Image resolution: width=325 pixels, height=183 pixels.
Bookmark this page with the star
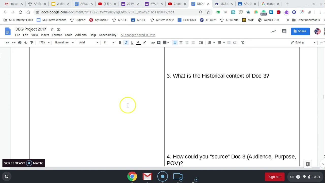coord(208,12)
